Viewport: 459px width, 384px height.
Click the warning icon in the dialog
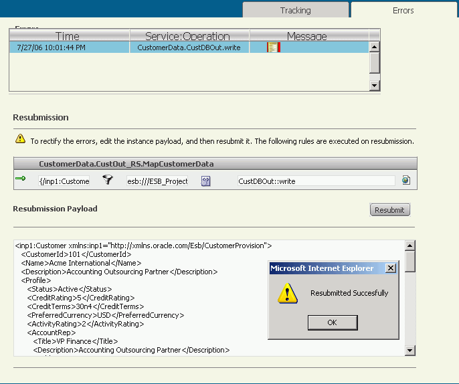click(x=288, y=293)
